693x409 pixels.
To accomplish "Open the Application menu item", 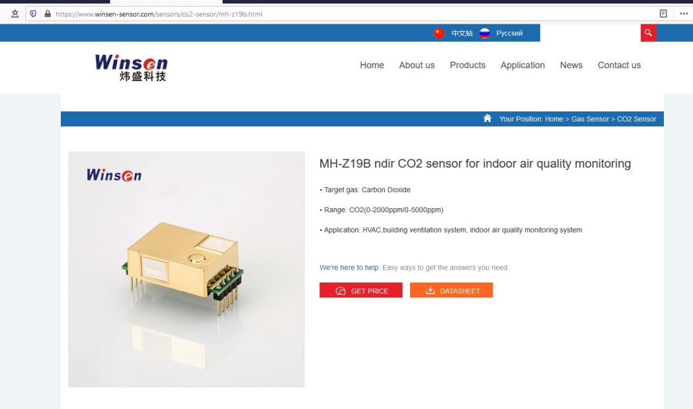I will click(x=522, y=65).
